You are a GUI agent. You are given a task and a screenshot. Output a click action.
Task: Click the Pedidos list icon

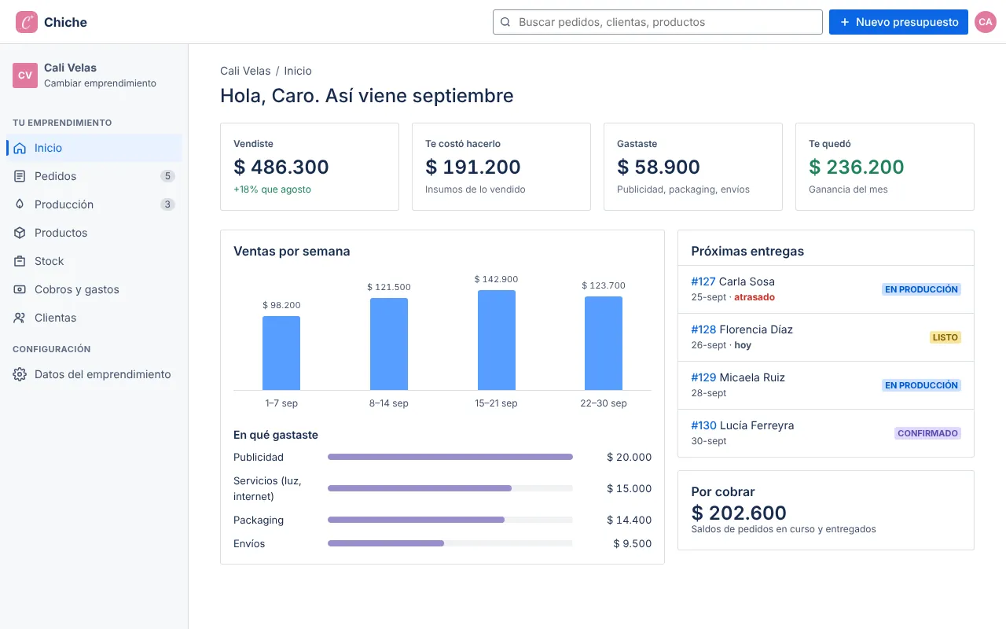click(20, 176)
